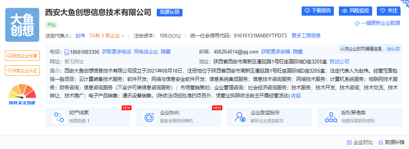
Task: Hide the phone number with 隐藏
Action: pos(166,52)
